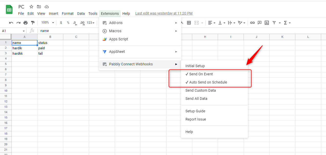326x155 pixels.
Task: Click Help in Pabbly submenu
Action: (x=214, y=132)
